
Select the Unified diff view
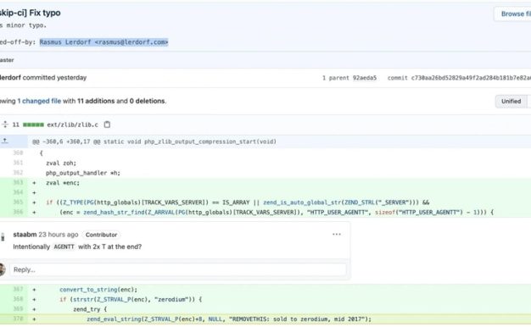(x=511, y=101)
